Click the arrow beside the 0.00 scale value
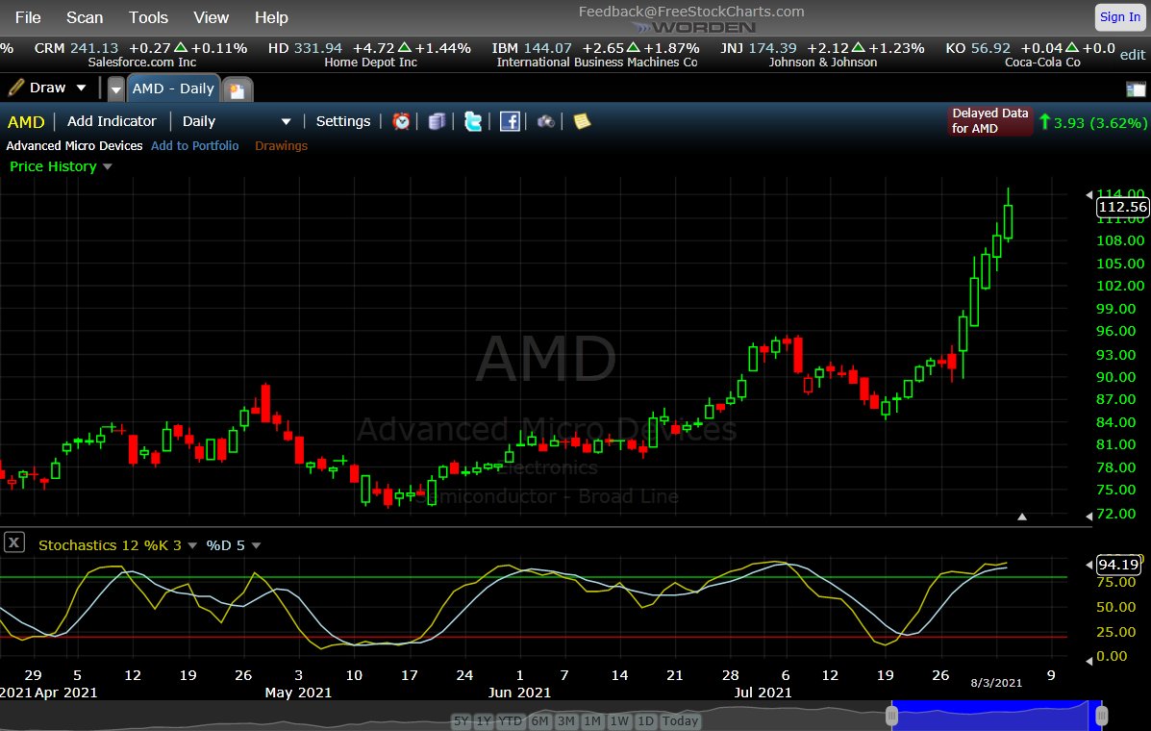This screenshot has height=731, width=1151. point(1088,661)
